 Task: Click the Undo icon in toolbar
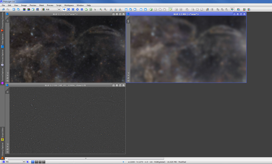point(4,9)
